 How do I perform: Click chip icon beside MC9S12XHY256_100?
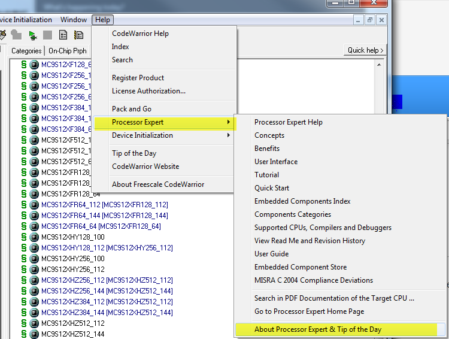pos(34,259)
